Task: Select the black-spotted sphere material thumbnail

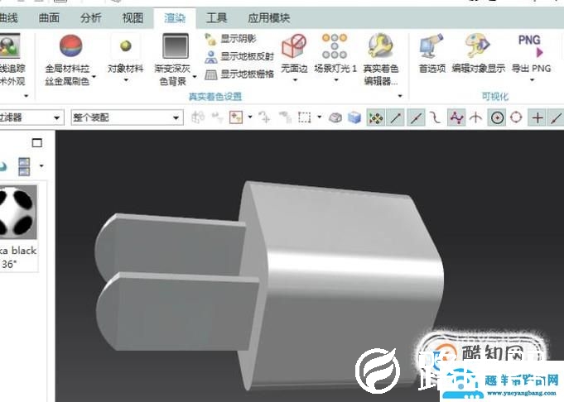Action: [x=18, y=213]
